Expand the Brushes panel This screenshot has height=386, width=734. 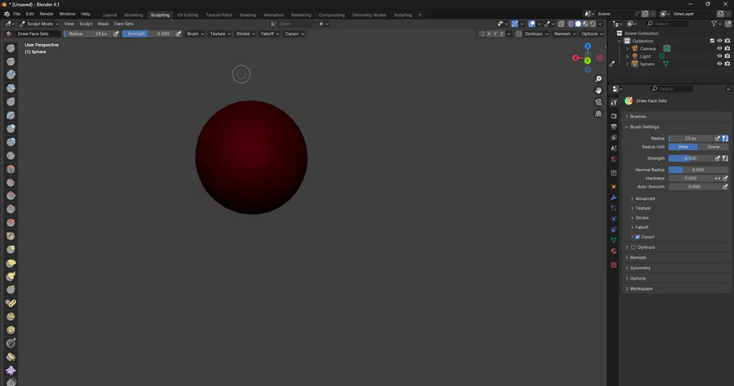(678, 117)
